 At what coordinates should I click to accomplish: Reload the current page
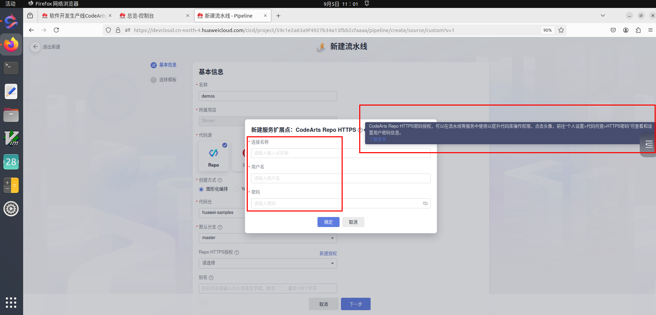(x=56, y=30)
